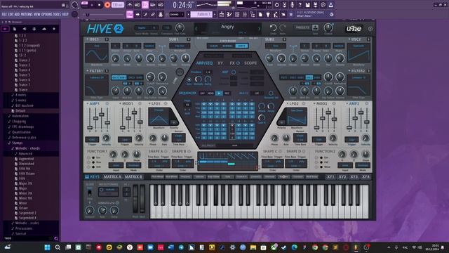Viewport: 449px width, 253px height.
Task: Select previous preset arrow beside Angry
Action: (x=196, y=28)
